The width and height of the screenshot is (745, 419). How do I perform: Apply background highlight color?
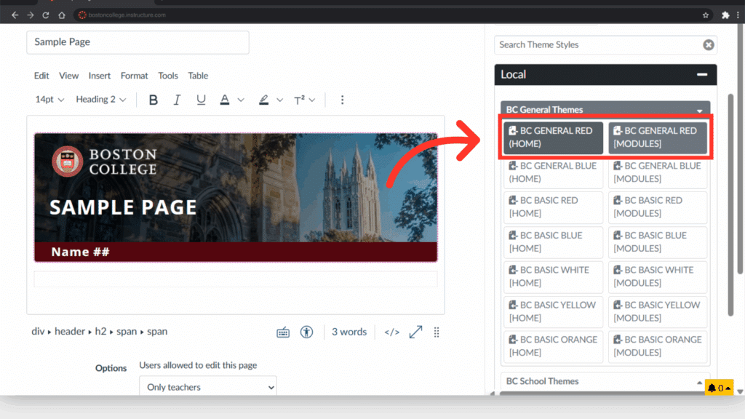263,100
